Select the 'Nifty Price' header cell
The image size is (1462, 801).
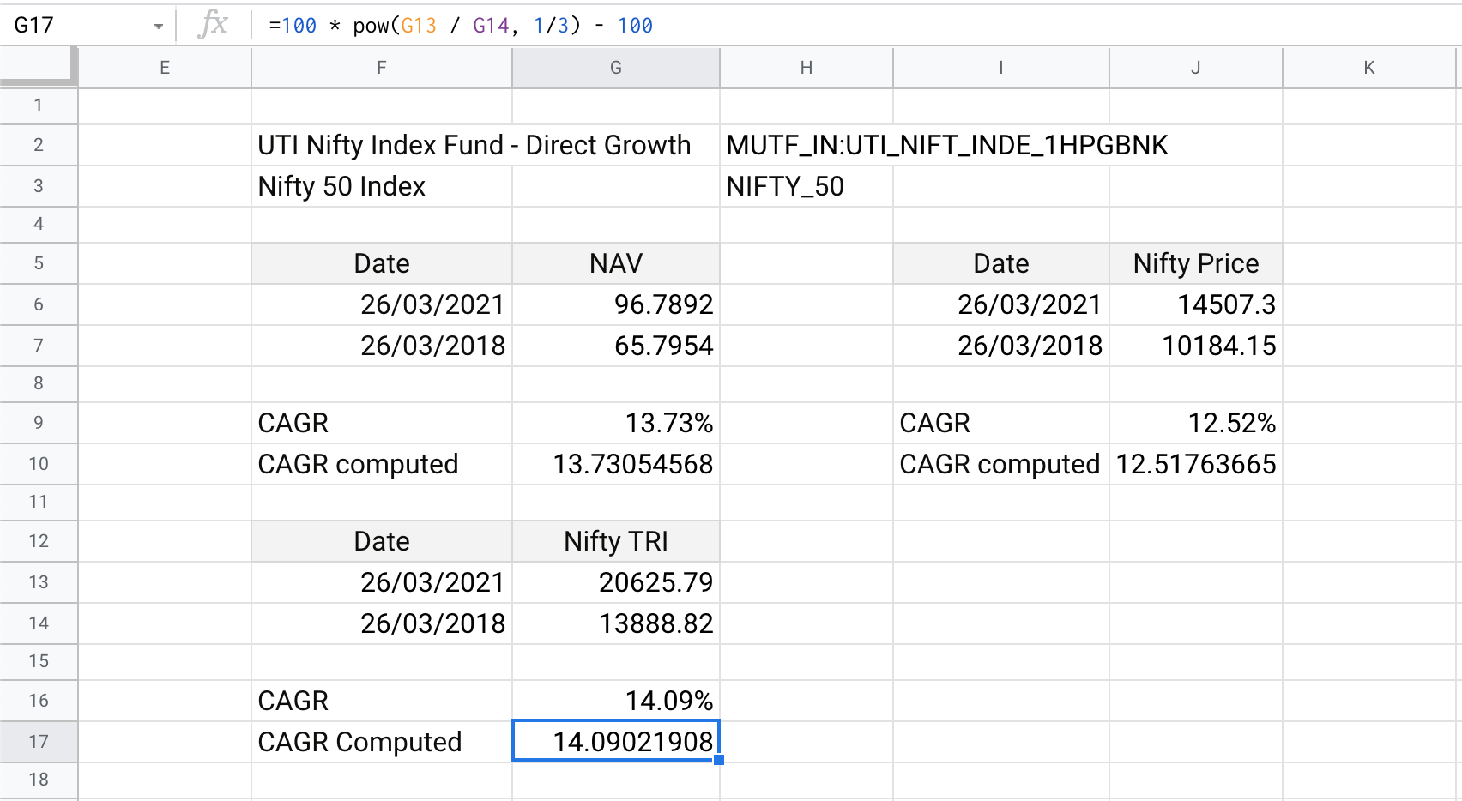click(1196, 263)
